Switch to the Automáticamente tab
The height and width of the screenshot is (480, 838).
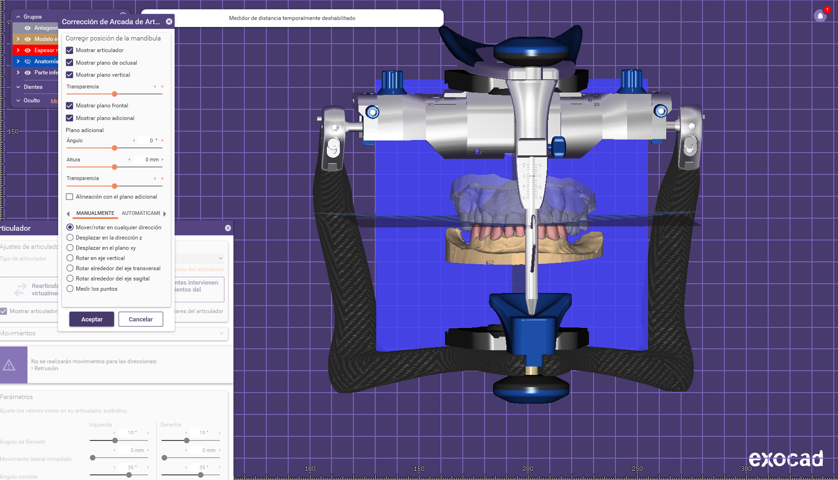(141, 213)
